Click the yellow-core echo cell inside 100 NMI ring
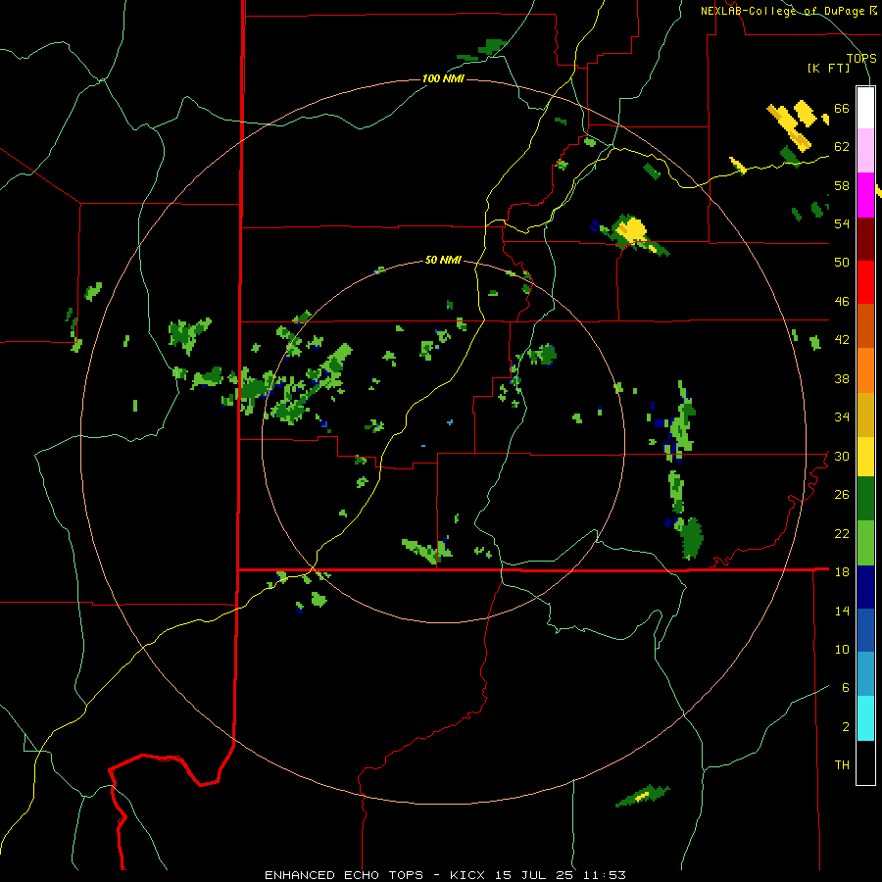The width and height of the screenshot is (882, 882). pyautogui.click(x=632, y=232)
